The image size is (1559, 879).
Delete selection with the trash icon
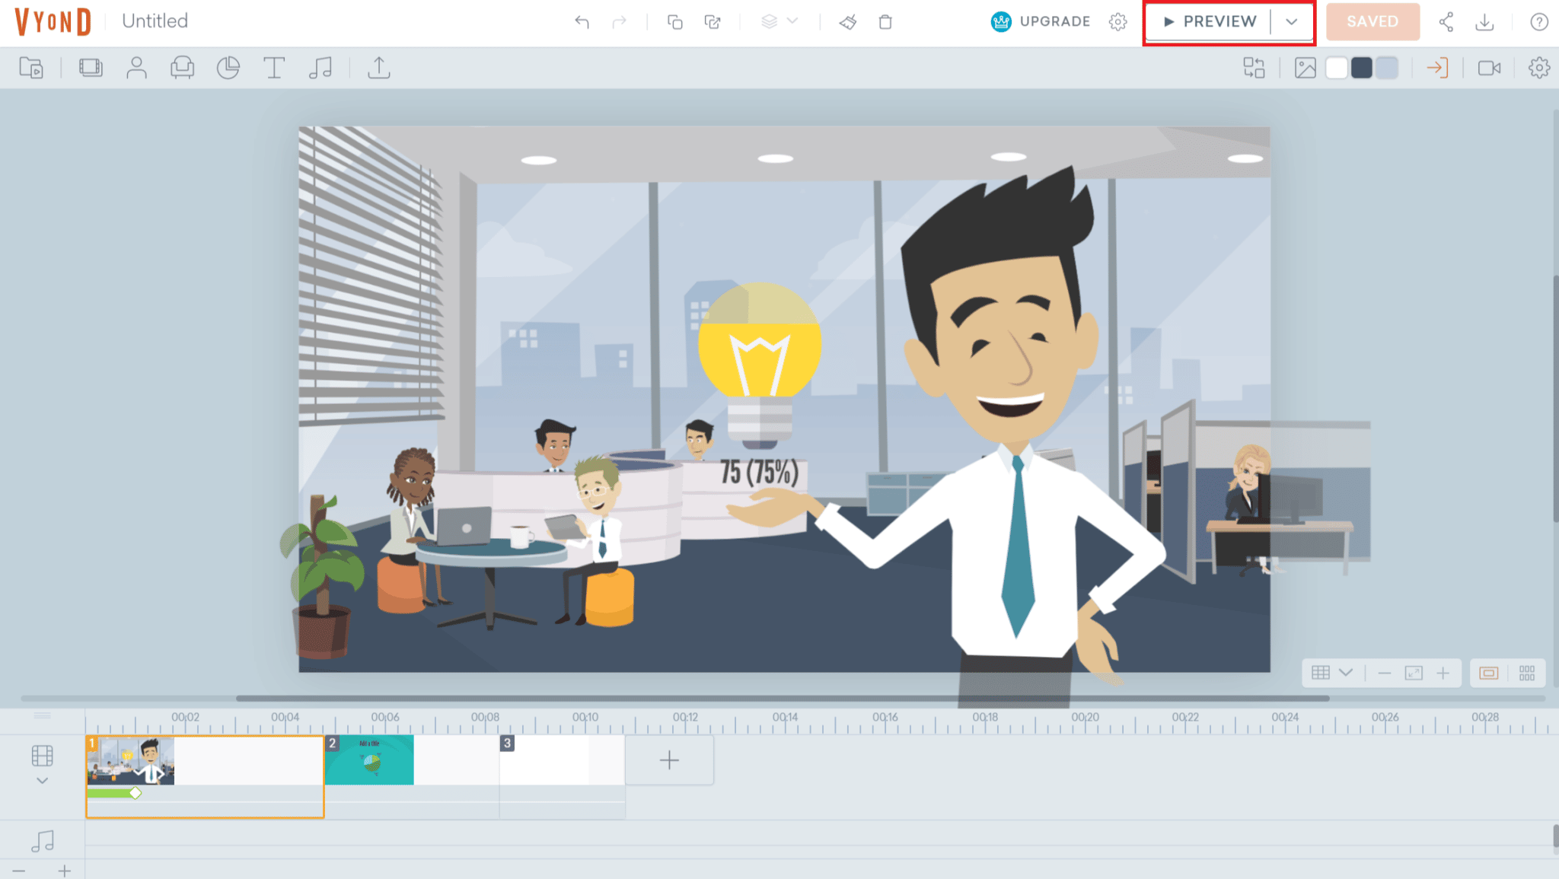885,22
